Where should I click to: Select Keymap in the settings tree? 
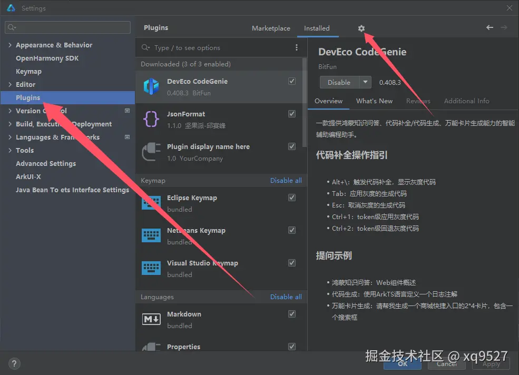point(28,72)
